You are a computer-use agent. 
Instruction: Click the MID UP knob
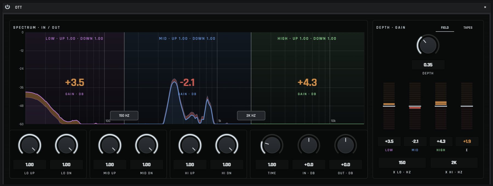coord(110,145)
